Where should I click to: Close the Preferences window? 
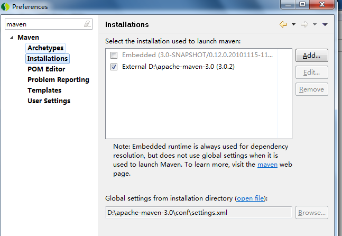point(322,4)
